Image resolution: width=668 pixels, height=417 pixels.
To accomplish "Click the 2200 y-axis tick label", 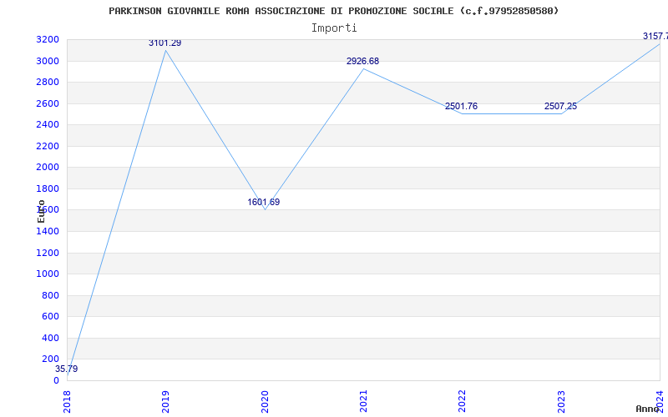I will coord(48,146).
